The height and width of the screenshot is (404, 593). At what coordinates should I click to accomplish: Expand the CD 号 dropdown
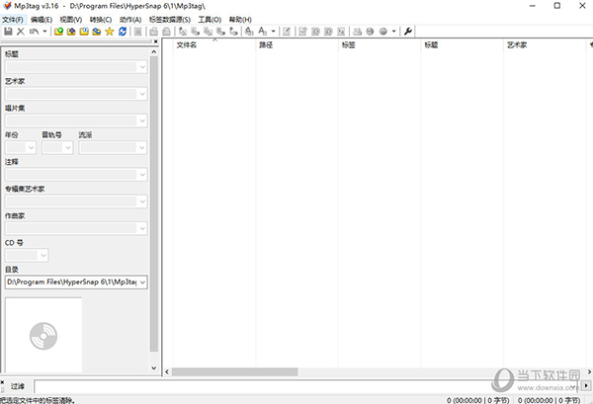point(43,256)
